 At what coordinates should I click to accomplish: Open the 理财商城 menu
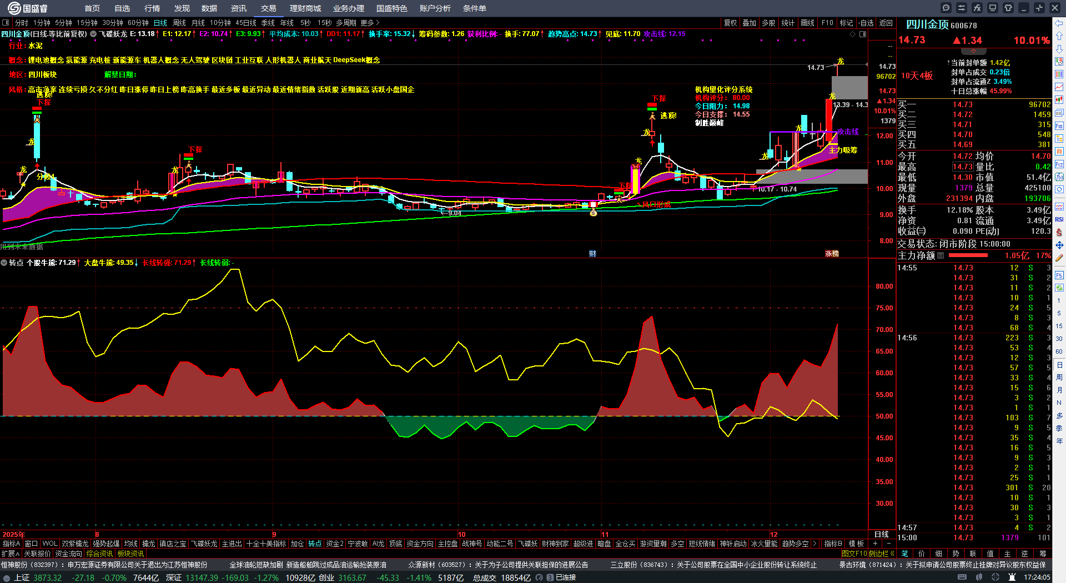[x=305, y=8]
